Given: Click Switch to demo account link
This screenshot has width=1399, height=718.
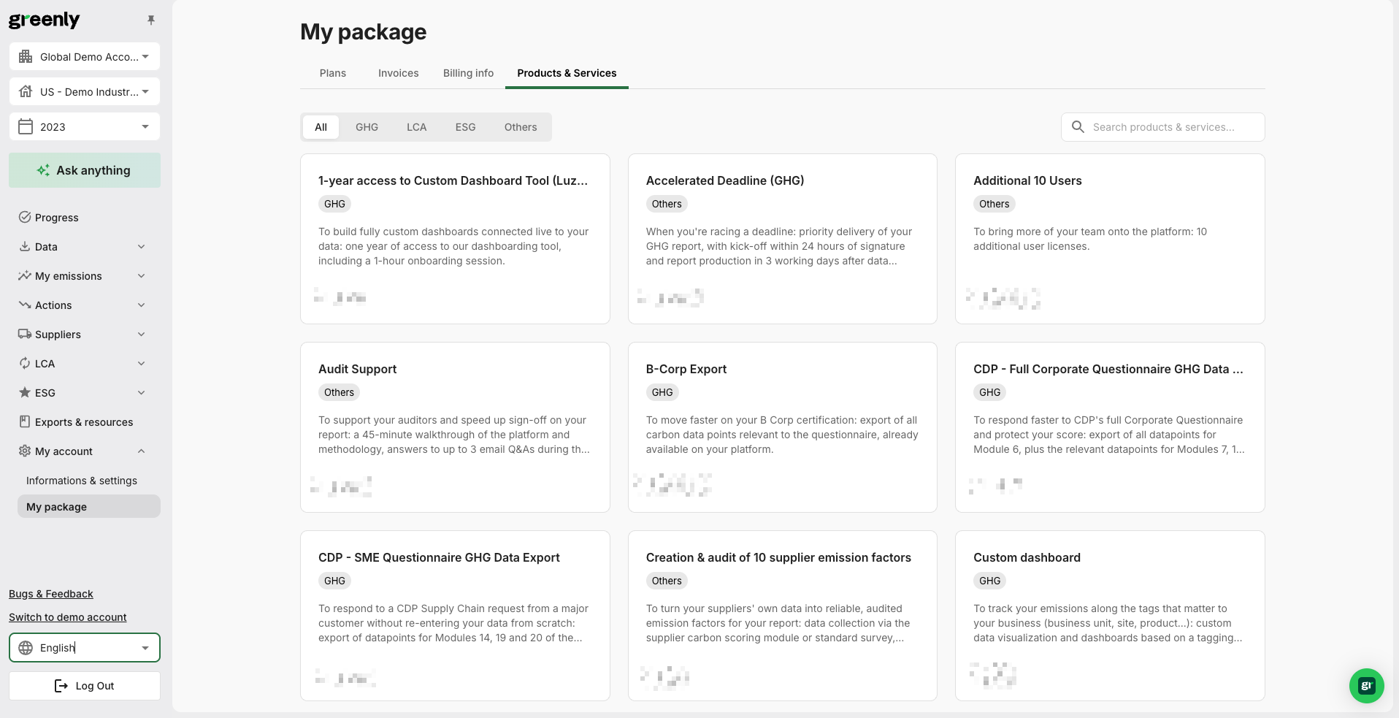Looking at the screenshot, I should [x=68, y=617].
